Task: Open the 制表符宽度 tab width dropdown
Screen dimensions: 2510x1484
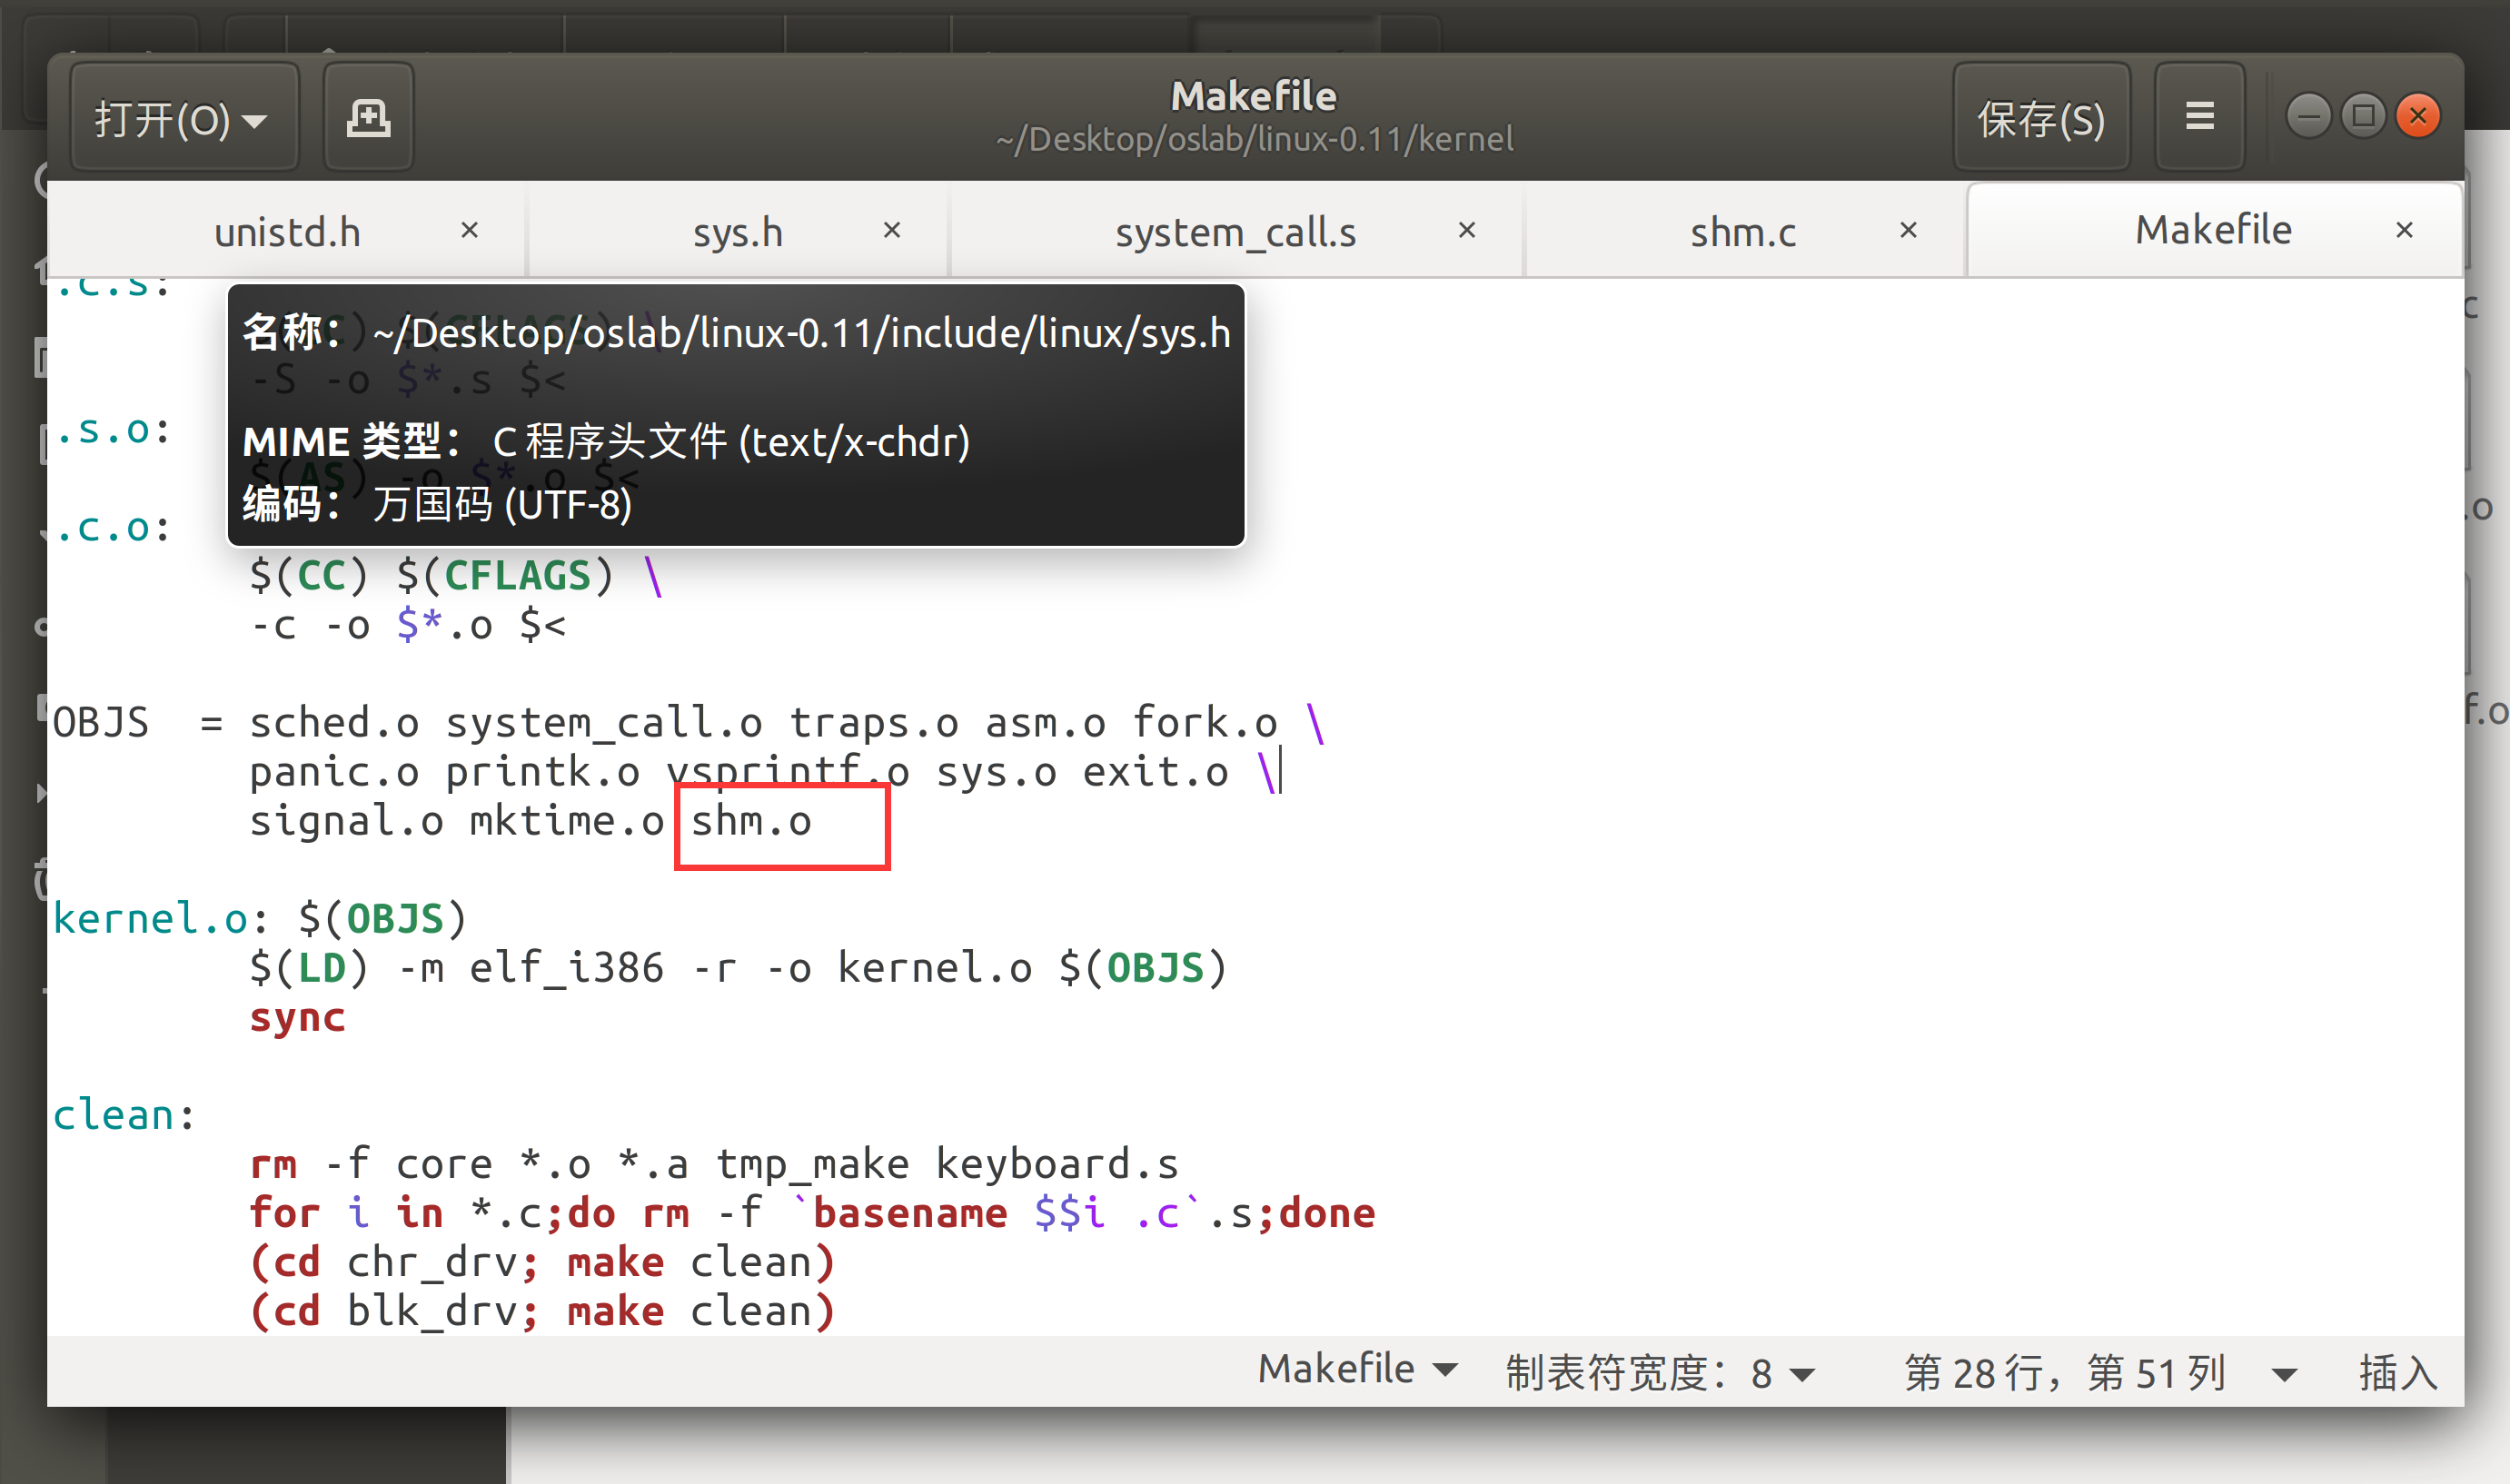Action: click(x=1660, y=1372)
